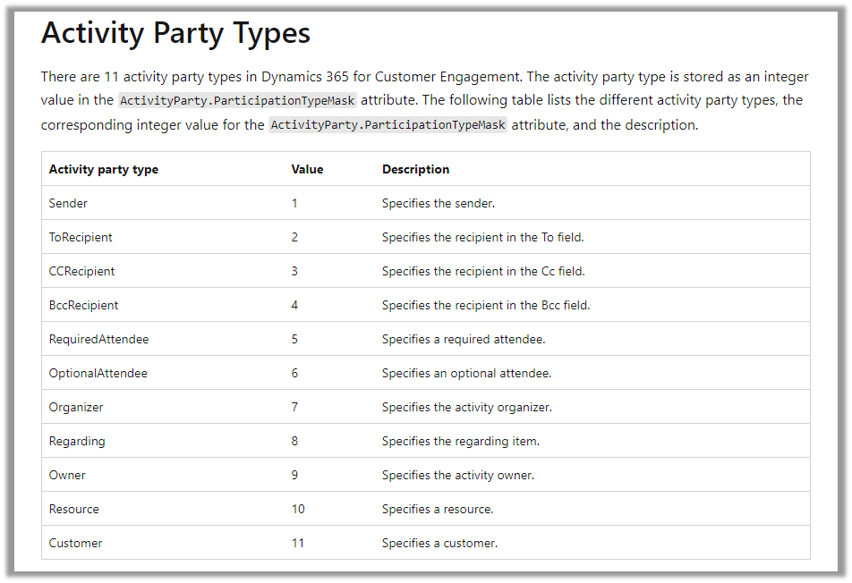Click the "Specifies a customer." description text
The width and height of the screenshot is (852, 583).
[439, 543]
